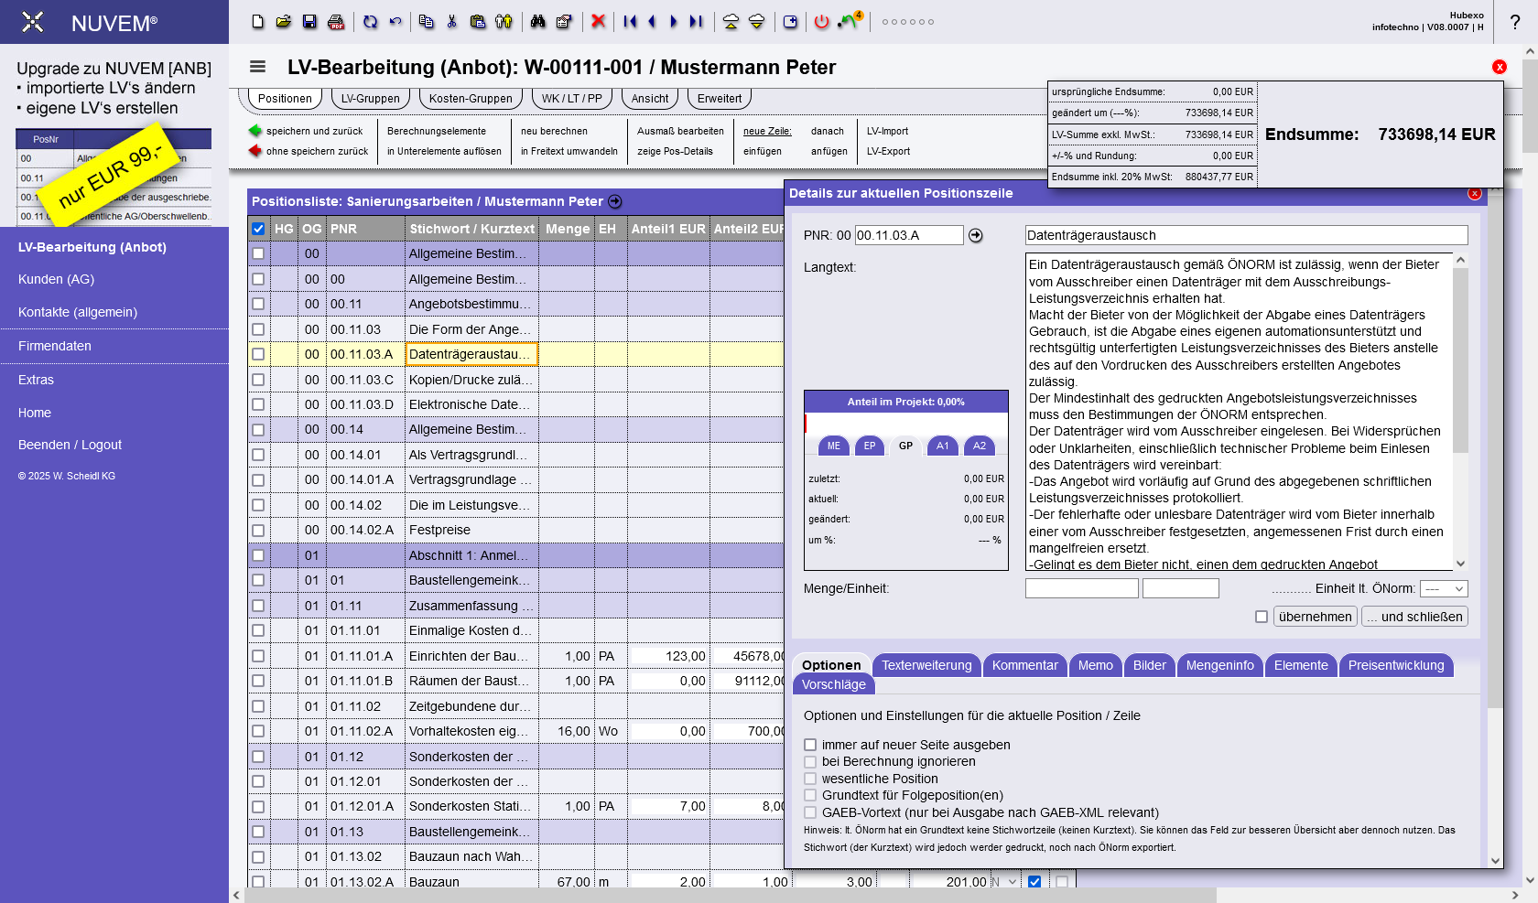This screenshot has width=1538, height=903.
Task: Switch to the Texterweiterung tab
Action: [926, 665]
